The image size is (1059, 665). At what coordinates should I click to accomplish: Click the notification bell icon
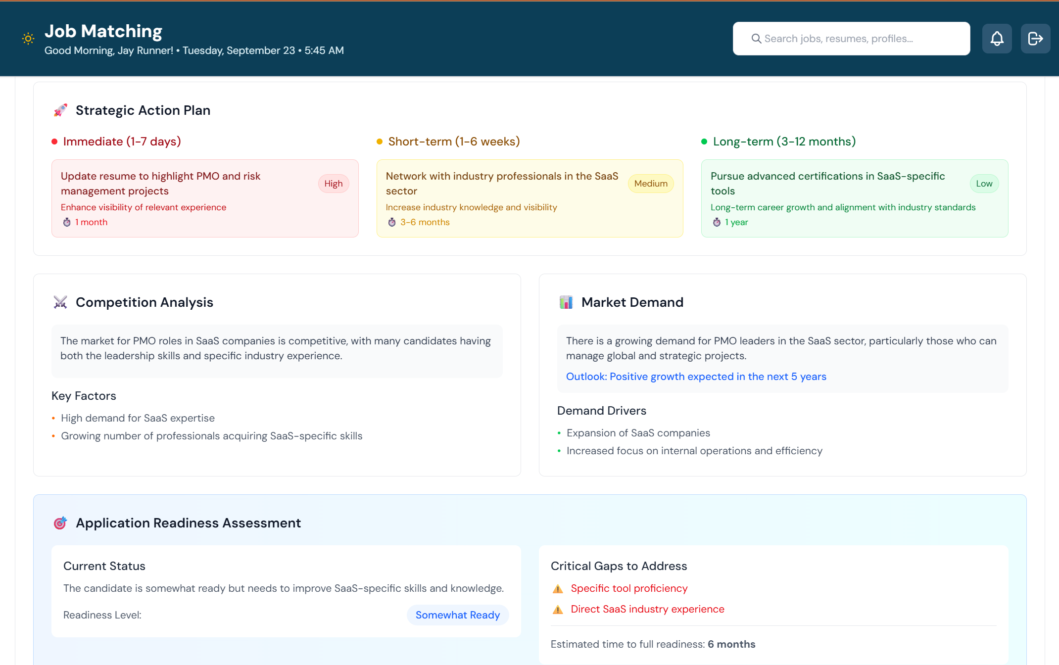[997, 39]
